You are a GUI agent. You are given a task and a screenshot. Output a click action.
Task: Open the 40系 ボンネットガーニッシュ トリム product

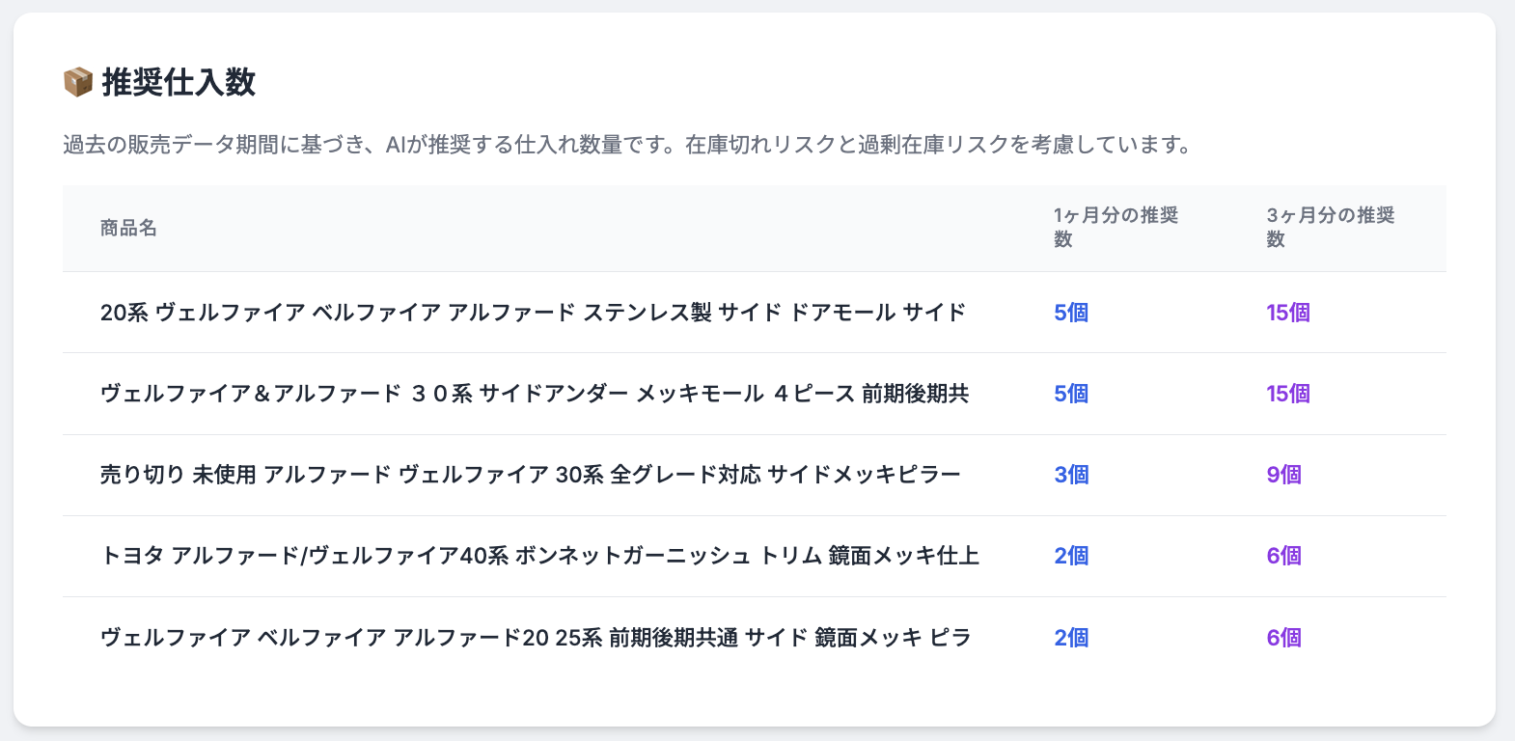point(539,556)
